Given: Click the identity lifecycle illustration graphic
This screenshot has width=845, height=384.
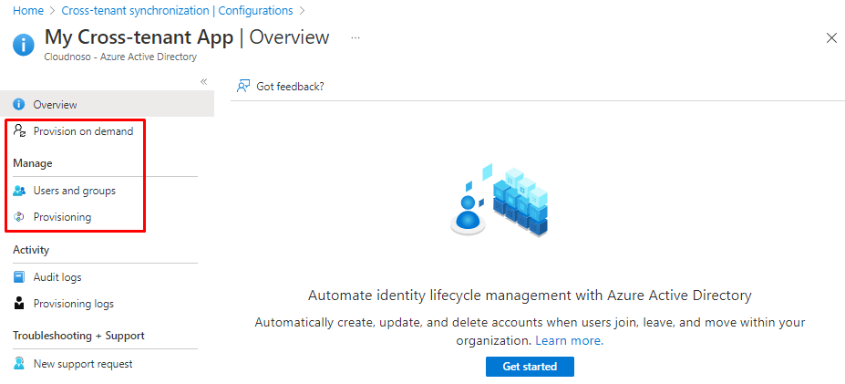Looking at the screenshot, I should 499,201.
